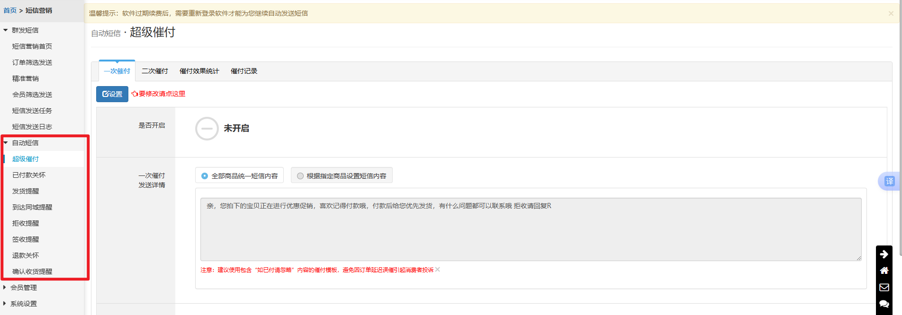Image resolution: width=902 pixels, height=315 pixels.
Task: Click the blue 设置 button
Action: (x=112, y=94)
